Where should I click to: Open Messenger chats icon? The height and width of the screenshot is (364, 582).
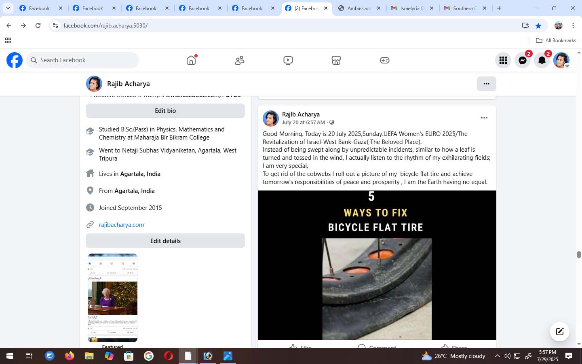tap(523, 60)
